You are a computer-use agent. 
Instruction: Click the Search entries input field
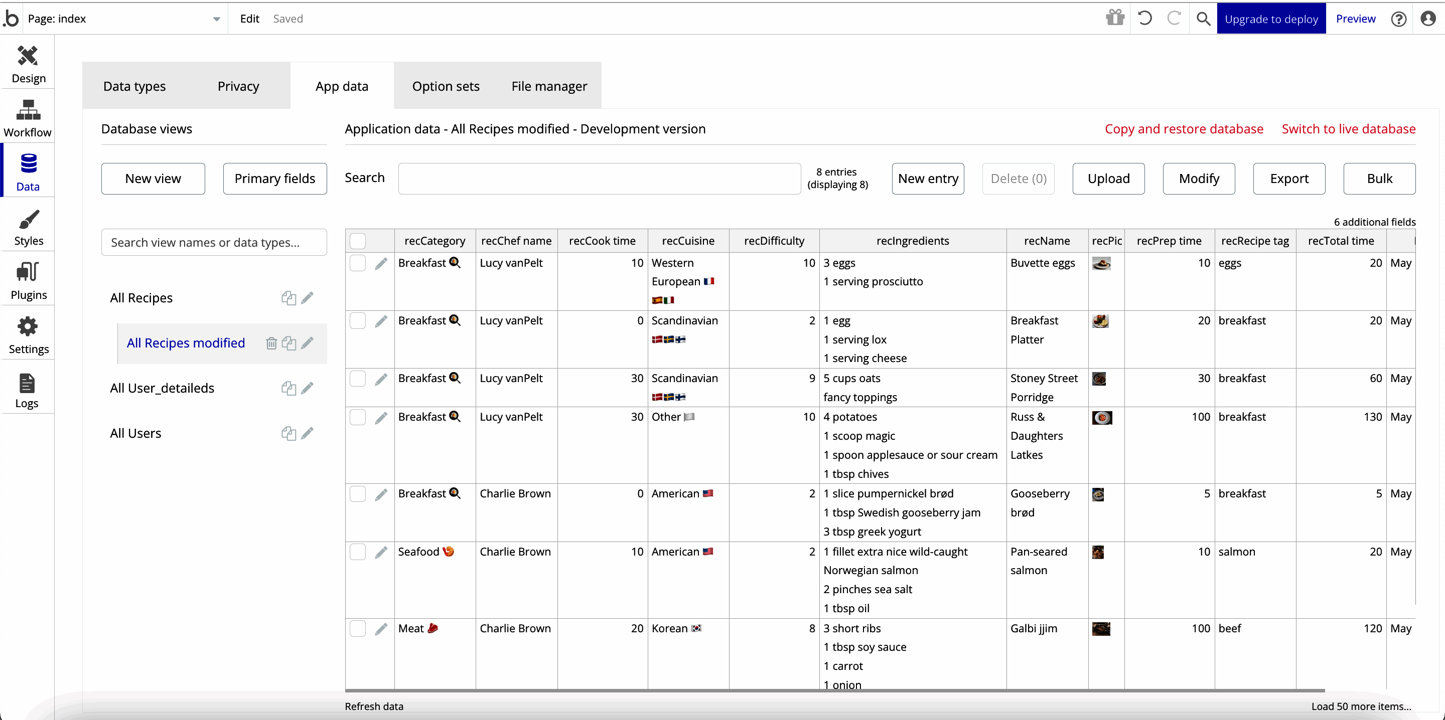click(x=599, y=178)
